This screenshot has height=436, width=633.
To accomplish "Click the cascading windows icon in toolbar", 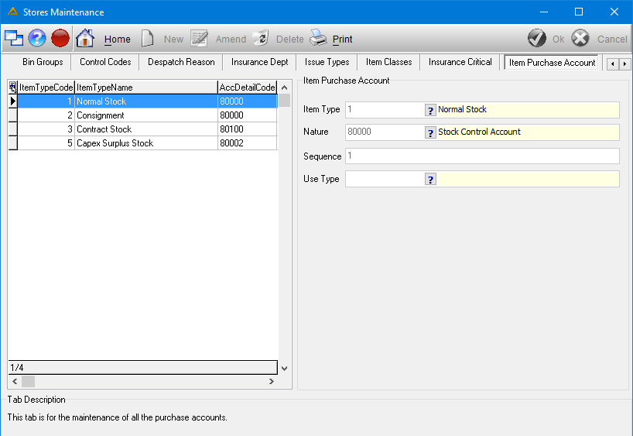I will pyautogui.click(x=14, y=39).
